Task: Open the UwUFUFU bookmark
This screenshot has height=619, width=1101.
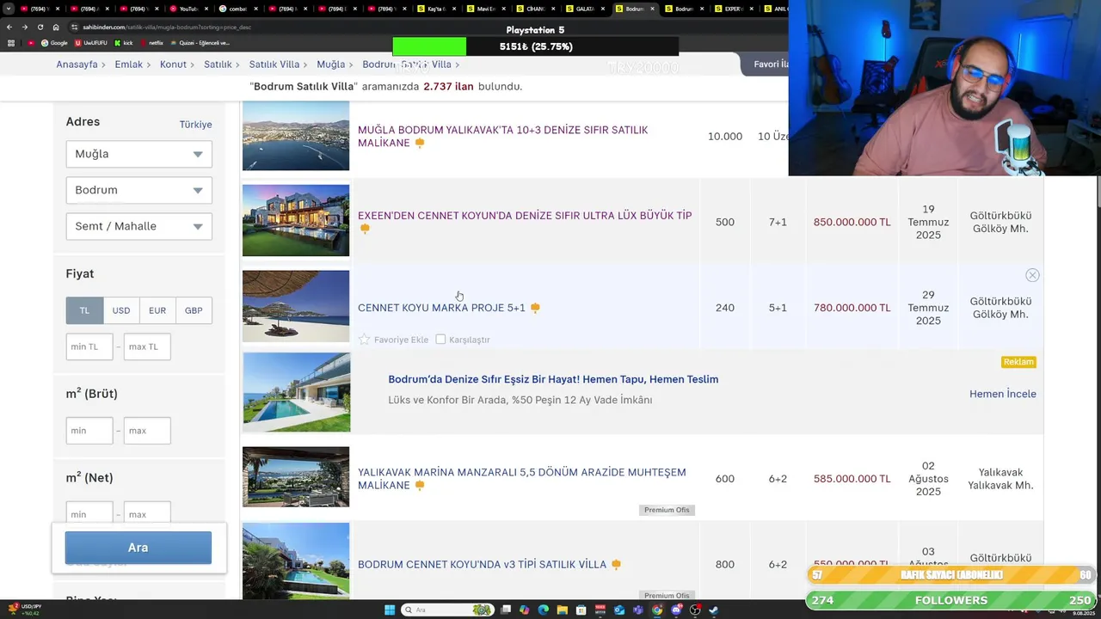Action: 91,43
